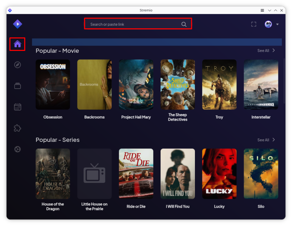Click the I Will Find You title text
292x226 pixels.
(178, 206)
